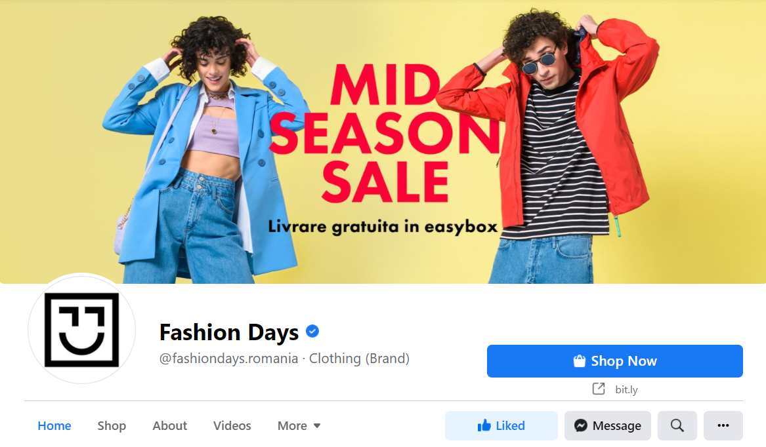This screenshot has height=447, width=766.
Task: Open the page search magnifier icon
Action: pyautogui.click(x=677, y=425)
